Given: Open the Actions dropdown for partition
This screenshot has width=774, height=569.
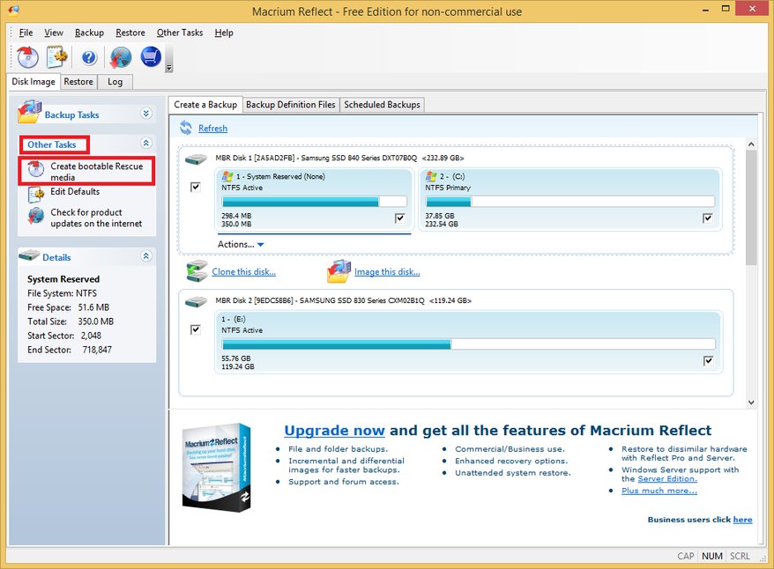Looking at the screenshot, I should point(241,244).
